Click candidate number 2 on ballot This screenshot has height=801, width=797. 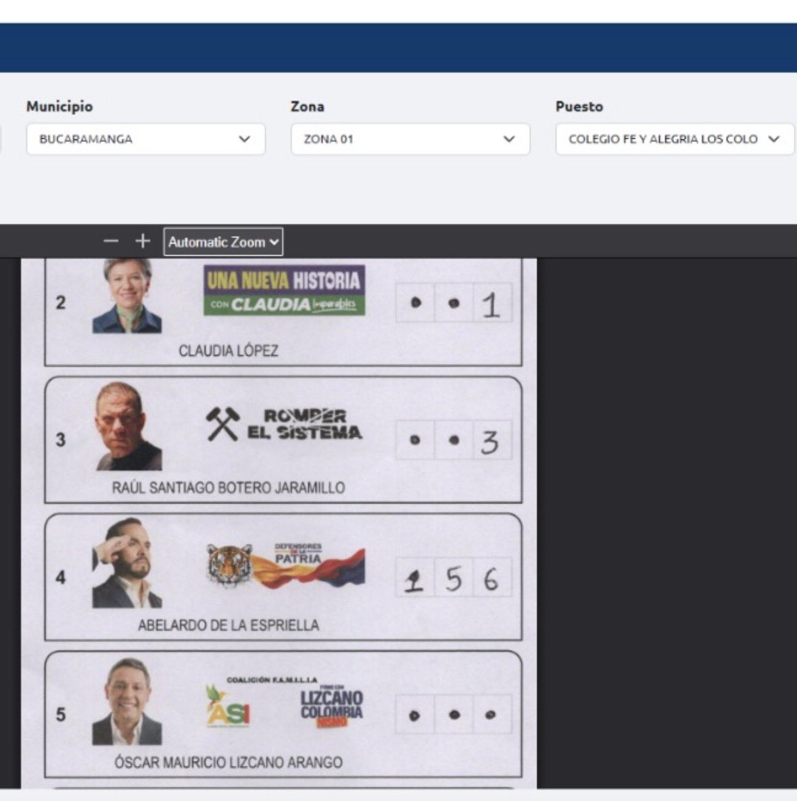pos(61,302)
